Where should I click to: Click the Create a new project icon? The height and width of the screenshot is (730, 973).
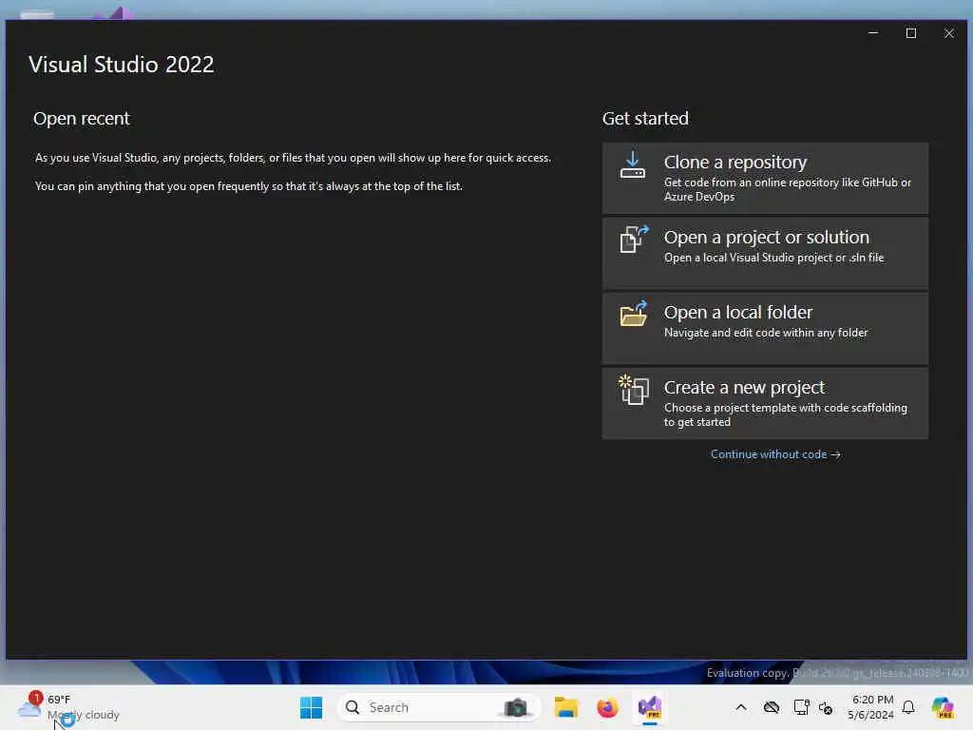pyautogui.click(x=634, y=390)
